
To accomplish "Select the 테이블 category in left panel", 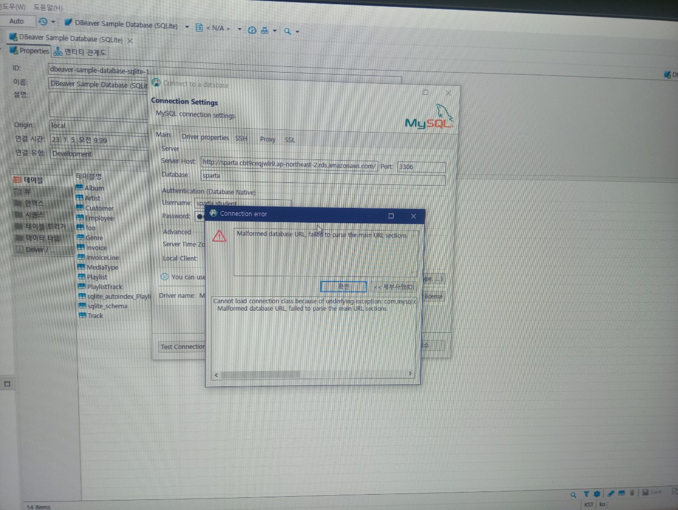I will 41,180.
